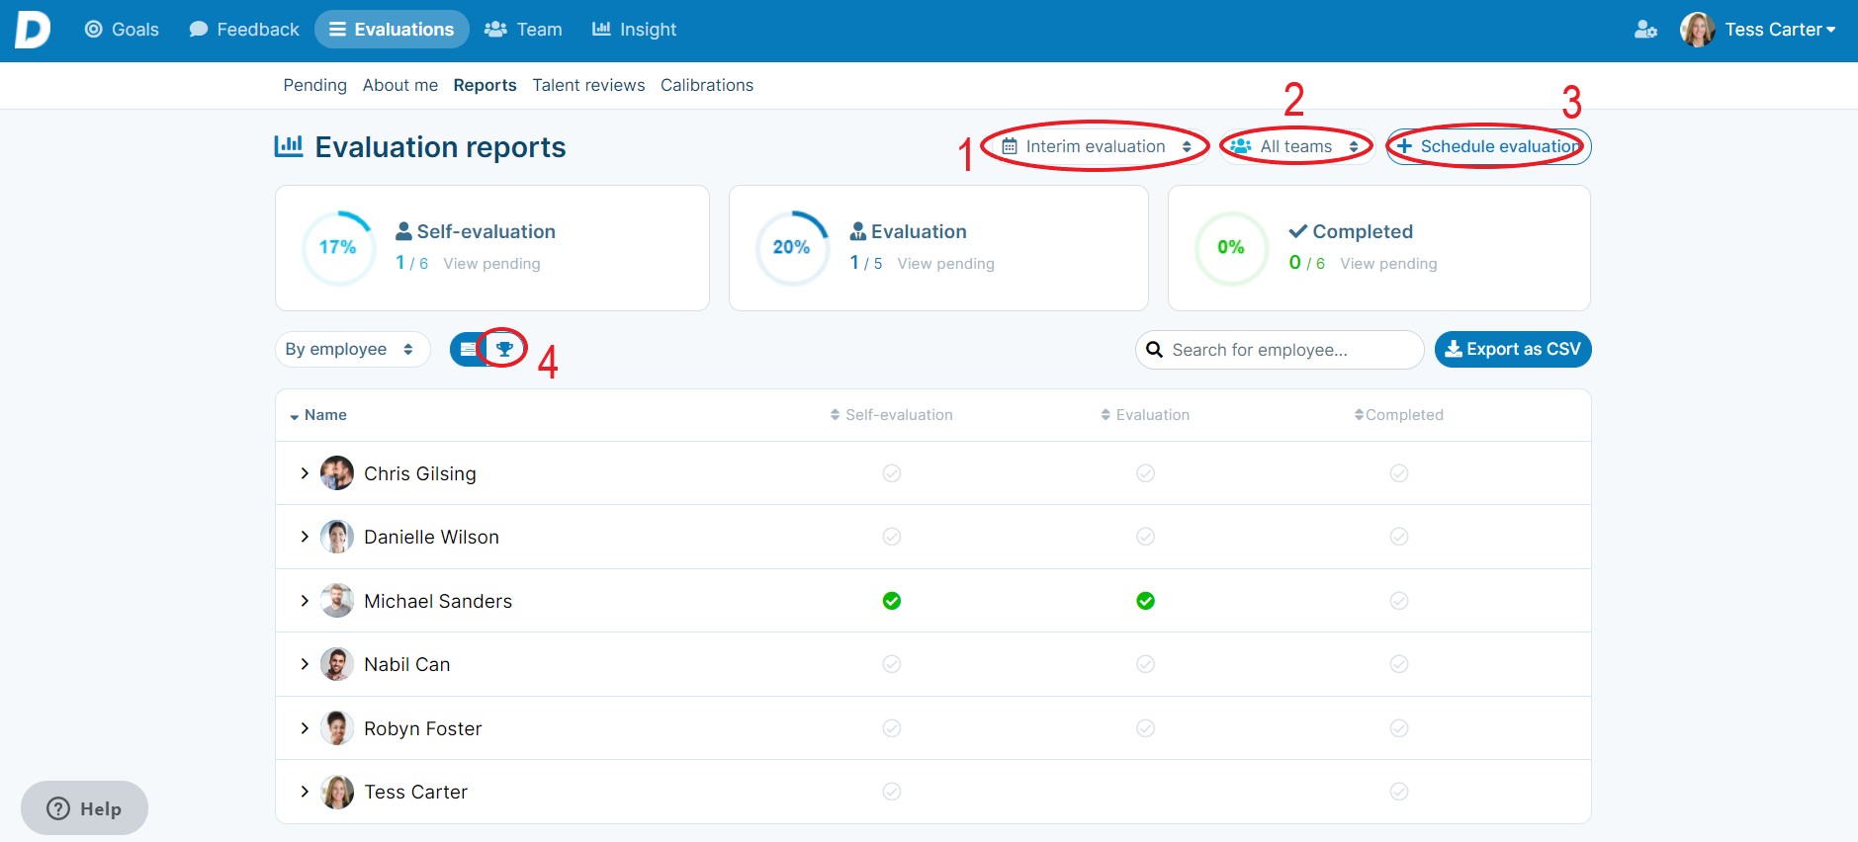Select the list view toggle button
The image size is (1858, 842).
pos(468,349)
